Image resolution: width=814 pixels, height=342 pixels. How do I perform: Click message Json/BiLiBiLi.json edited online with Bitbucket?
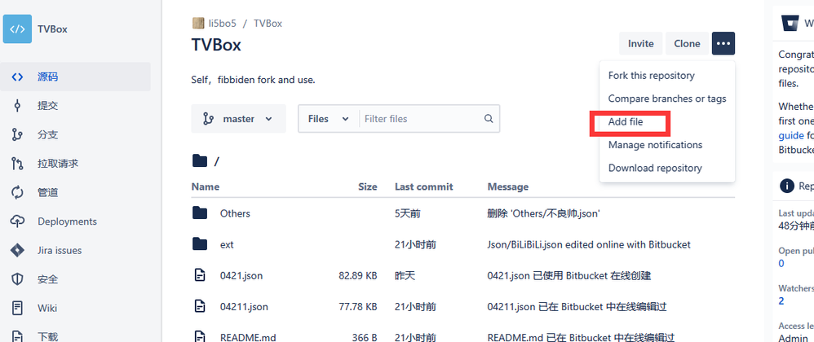pyautogui.click(x=589, y=244)
